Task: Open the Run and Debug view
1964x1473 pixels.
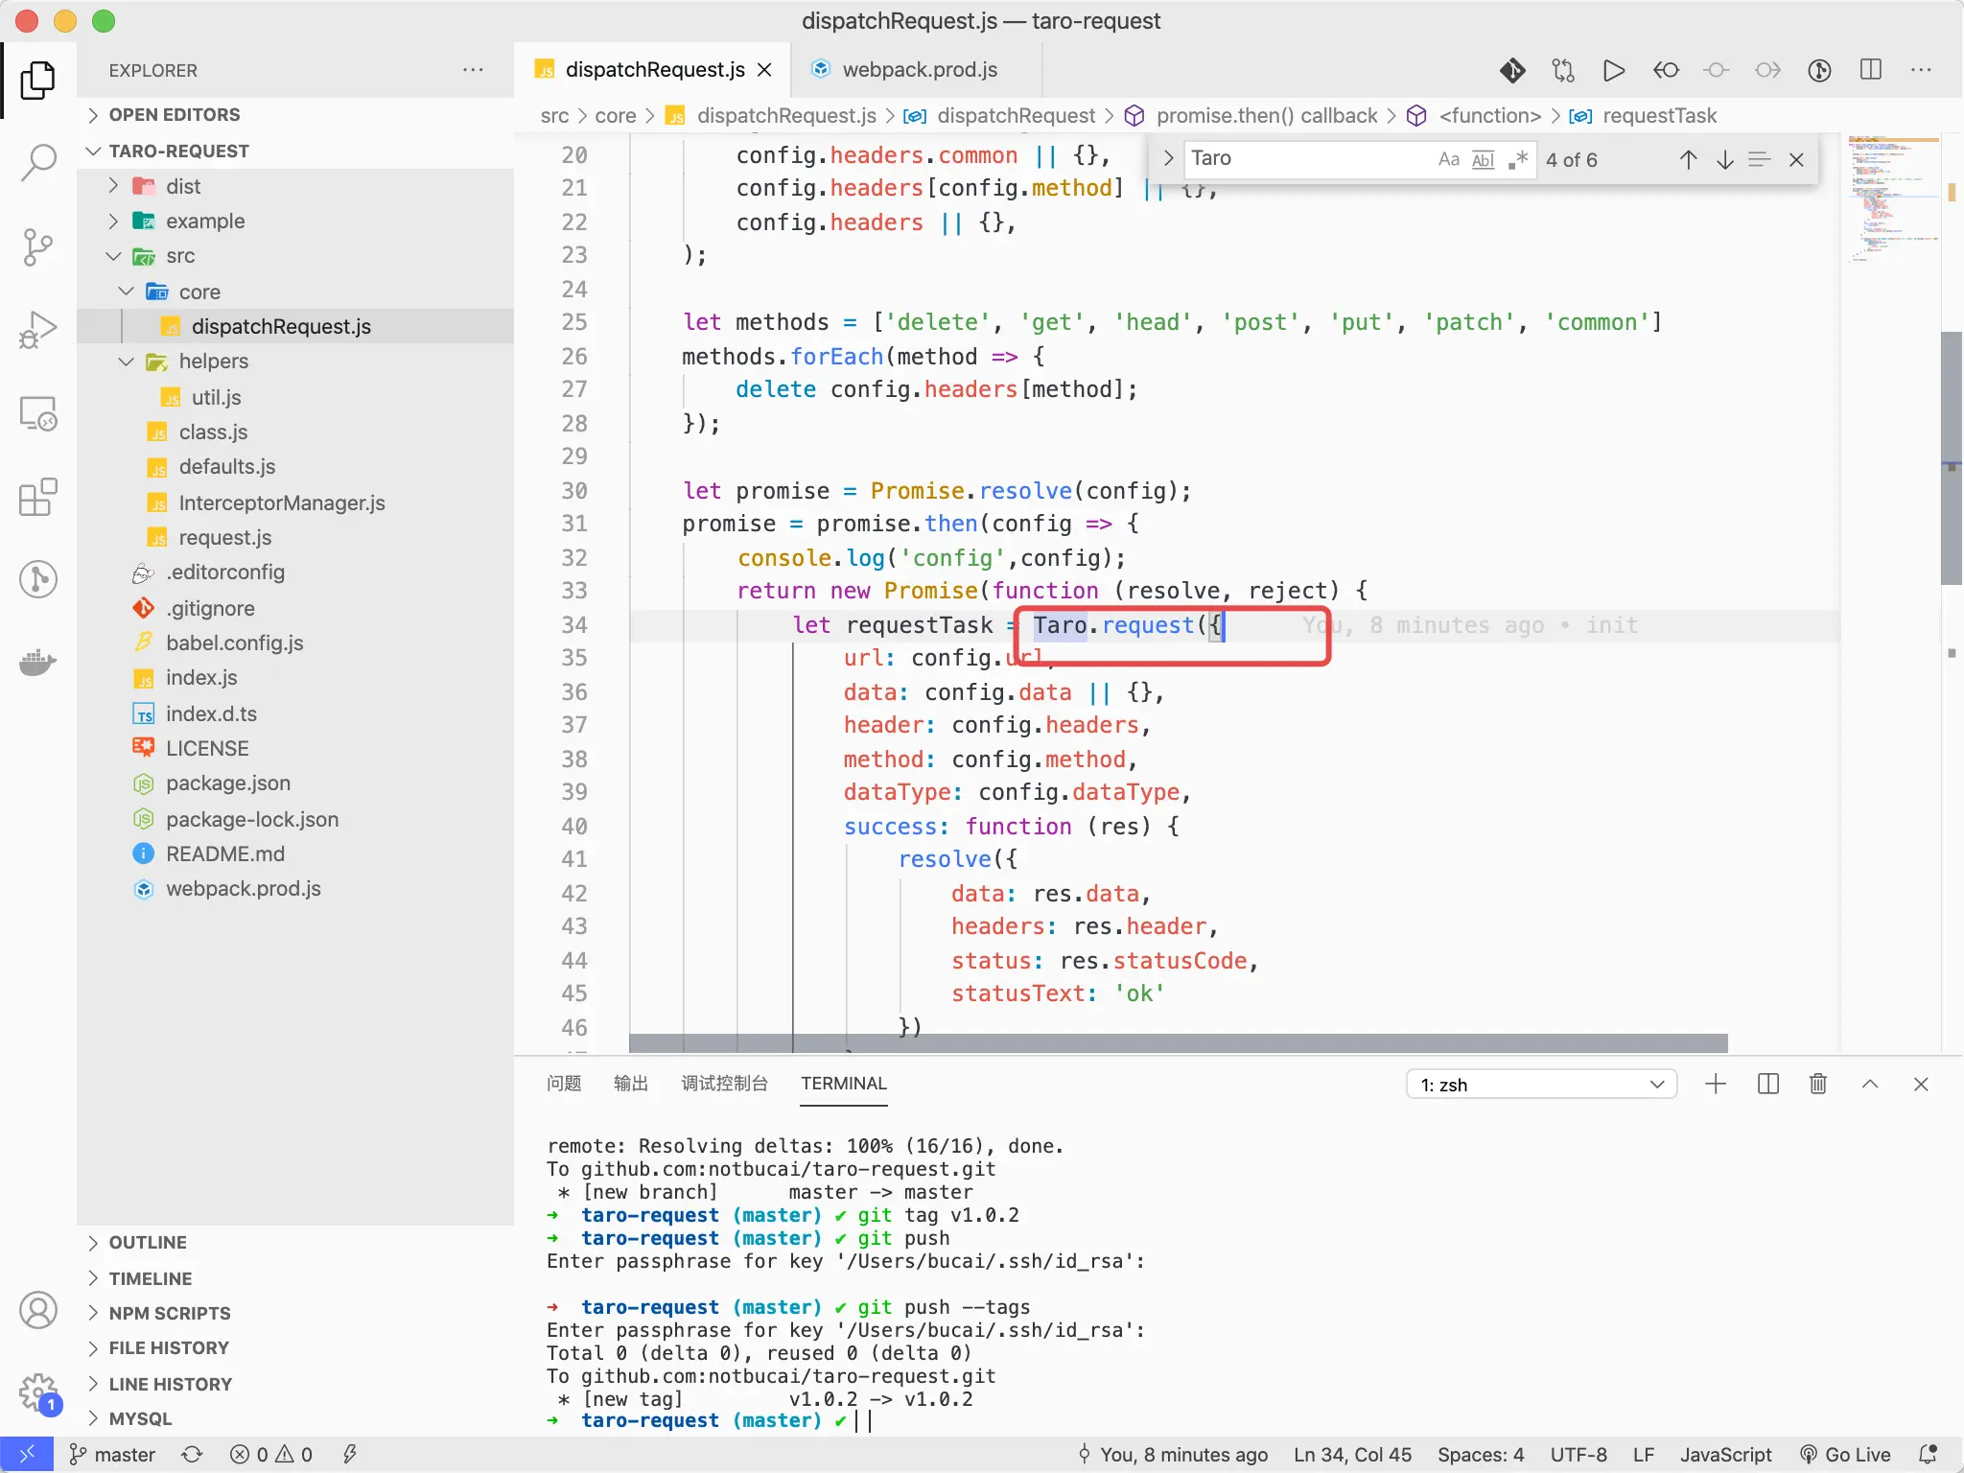Action: coord(38,330)
